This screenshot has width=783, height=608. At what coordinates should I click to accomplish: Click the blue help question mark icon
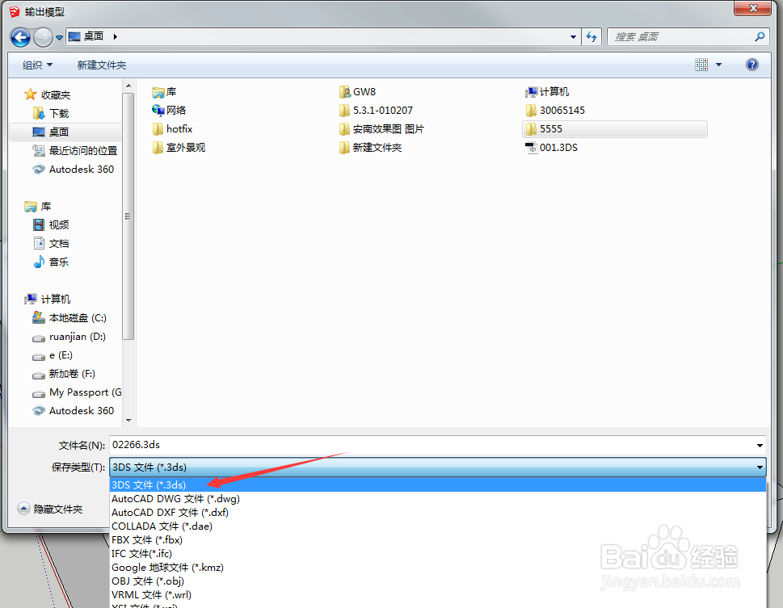coord(752,65)
